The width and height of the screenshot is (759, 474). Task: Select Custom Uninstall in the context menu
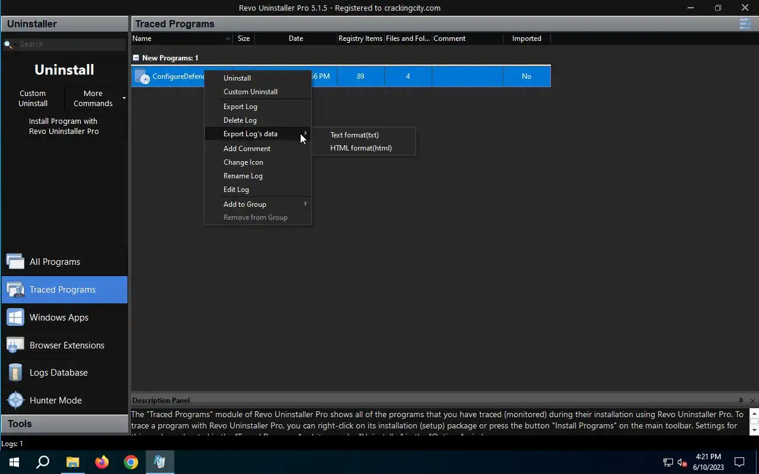[x=258, y=92]
